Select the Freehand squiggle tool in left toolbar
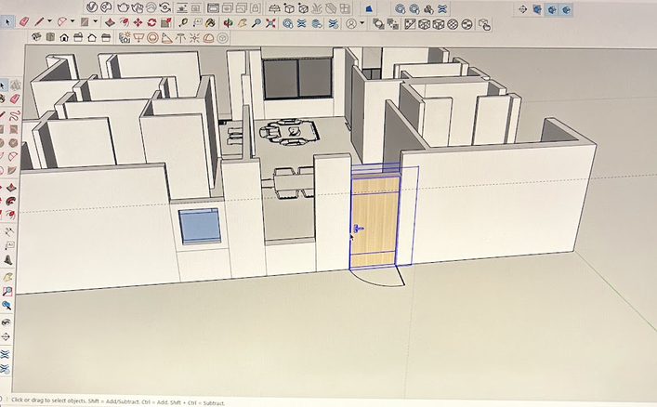The width and height of the screenshot is (657, 407). pyautogui.click(x=14, y=114)
